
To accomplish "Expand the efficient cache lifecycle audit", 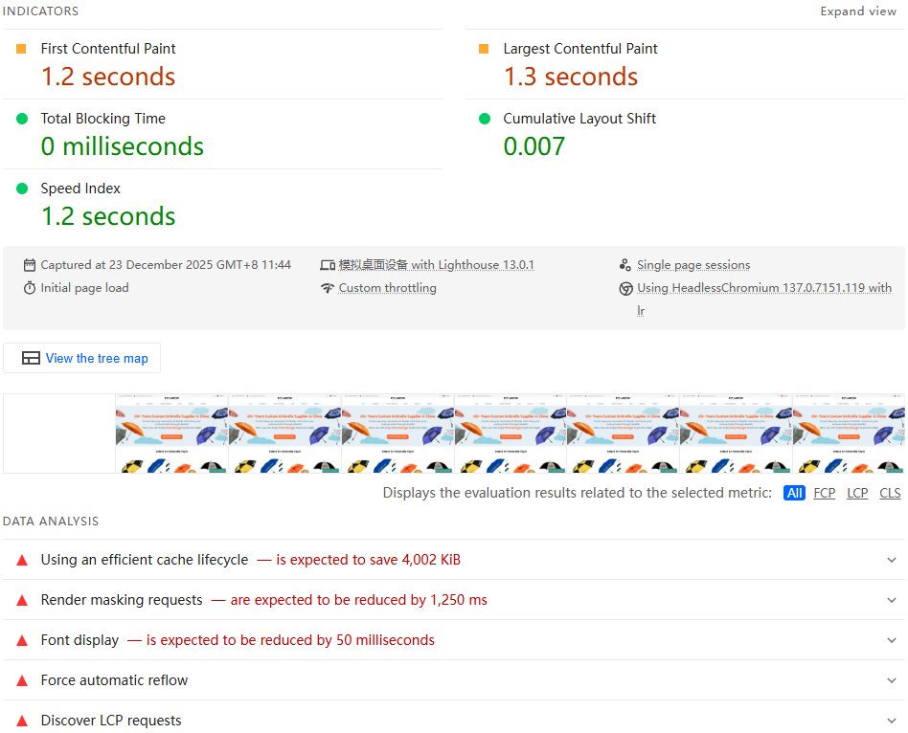I will pos(892,560).
